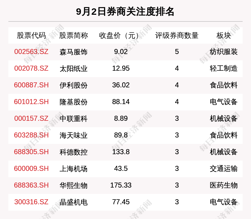Select stock code 000157.SZ

[x=31, y=118]
